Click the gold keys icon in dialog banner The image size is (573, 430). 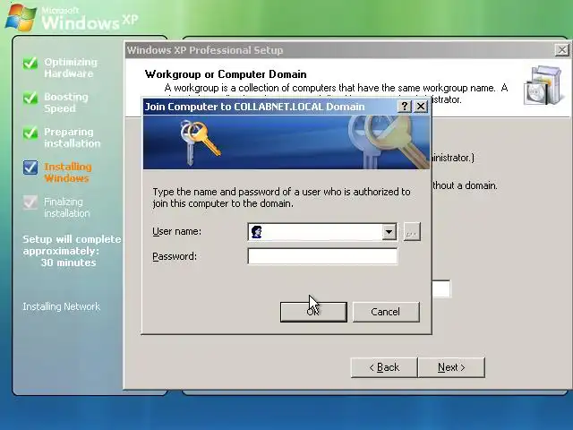(x=201, y=142)
